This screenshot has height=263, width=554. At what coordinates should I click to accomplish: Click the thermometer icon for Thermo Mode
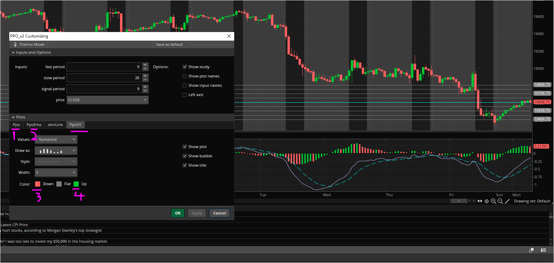pos(15,44)
